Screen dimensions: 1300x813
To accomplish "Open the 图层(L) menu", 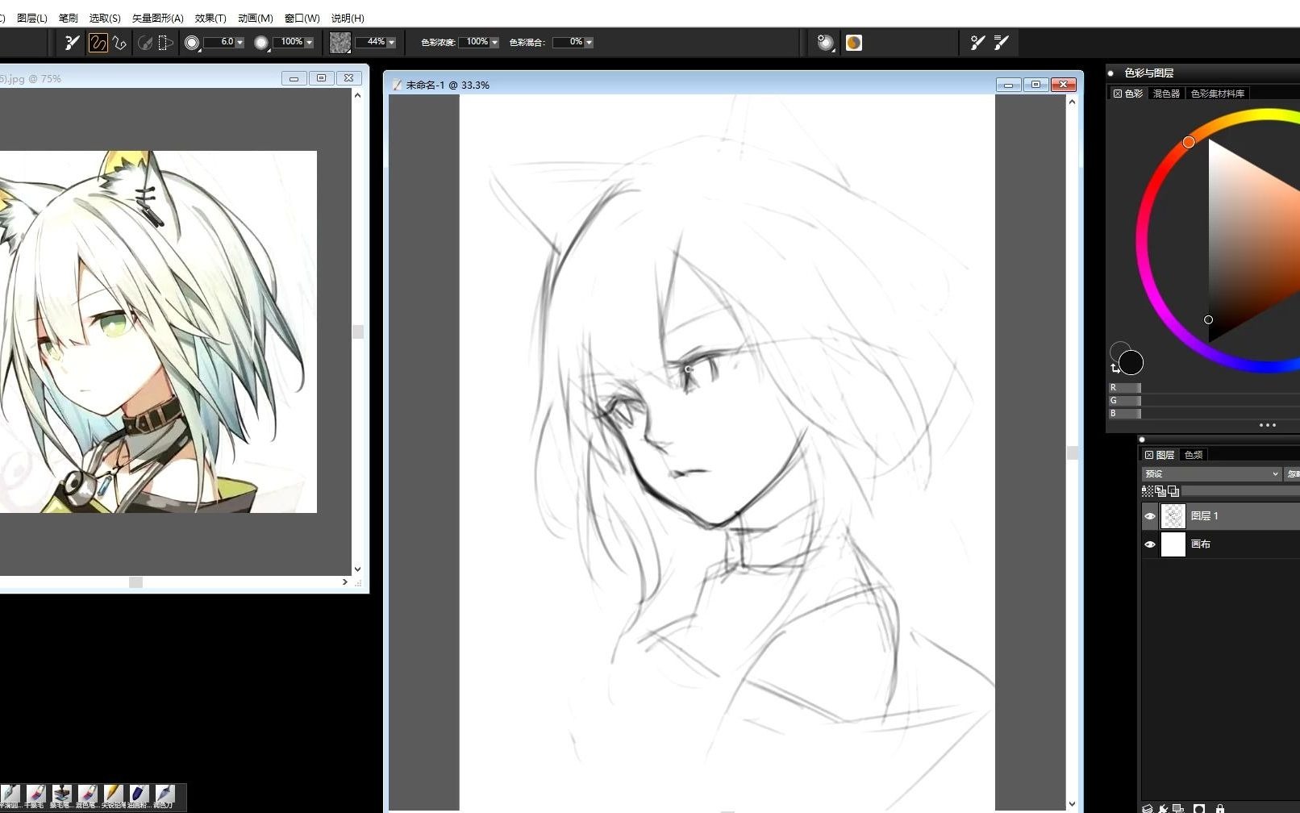I will [x=32, y=18].
